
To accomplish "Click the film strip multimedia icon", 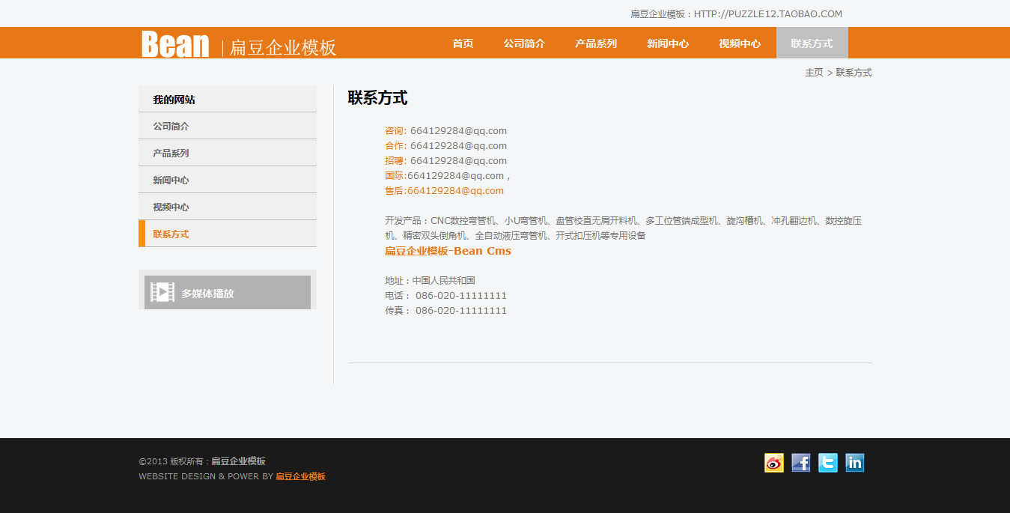I will point(162,293).
